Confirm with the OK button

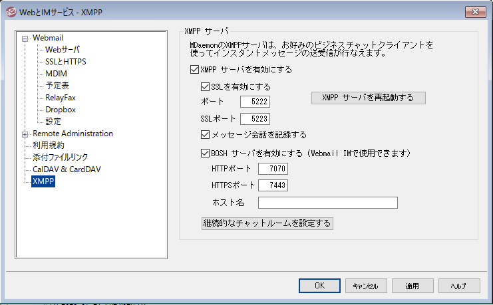(x=319, y=286)
